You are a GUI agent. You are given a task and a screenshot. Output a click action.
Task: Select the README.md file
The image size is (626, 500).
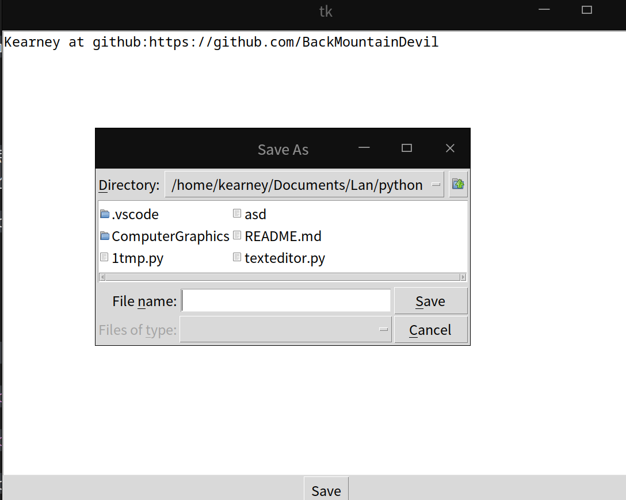click(x=277, y=236)
